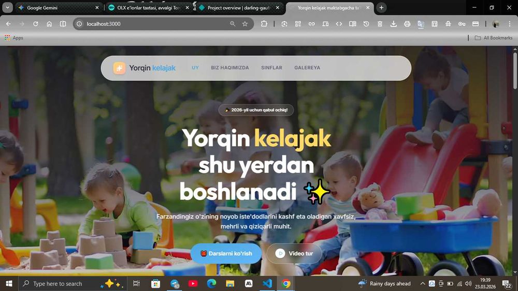Open reading mode book icon

pos(352,24)
